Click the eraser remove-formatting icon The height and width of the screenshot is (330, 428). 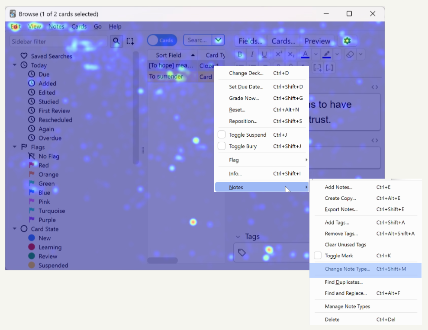[x=351, y=54]
